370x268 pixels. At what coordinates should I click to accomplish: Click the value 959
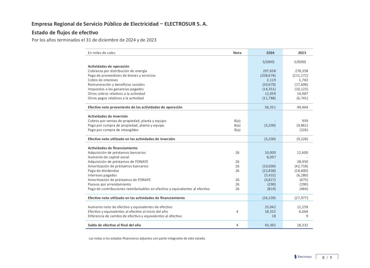[305, 121]
